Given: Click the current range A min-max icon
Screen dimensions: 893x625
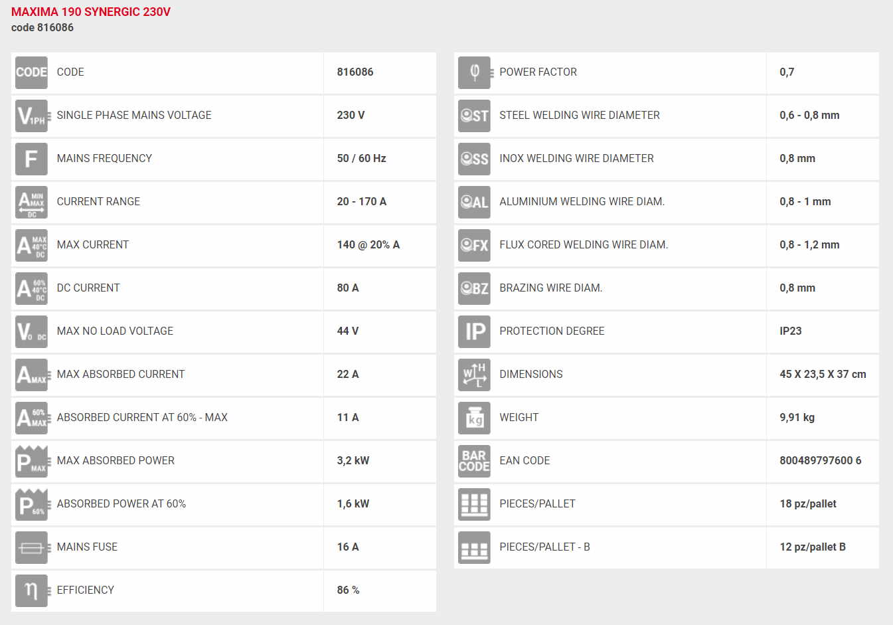Looking at the screenshot, I should 31,202.
